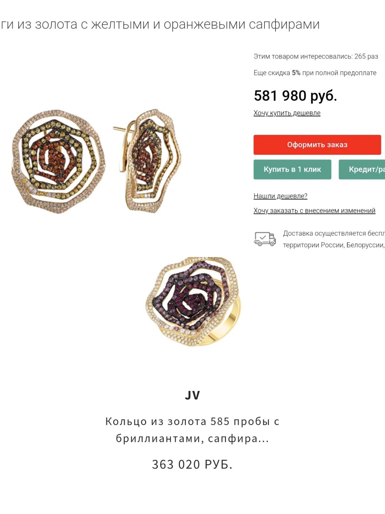Click the JV brand name
Screen dimensions: 385x514
click(192, 395)
